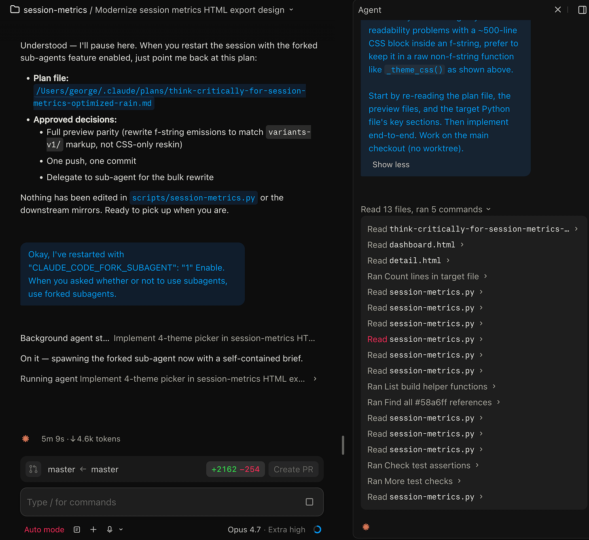Close the Agent panel
The width and height of the screenshot is (589, 540).
[558, 9]
